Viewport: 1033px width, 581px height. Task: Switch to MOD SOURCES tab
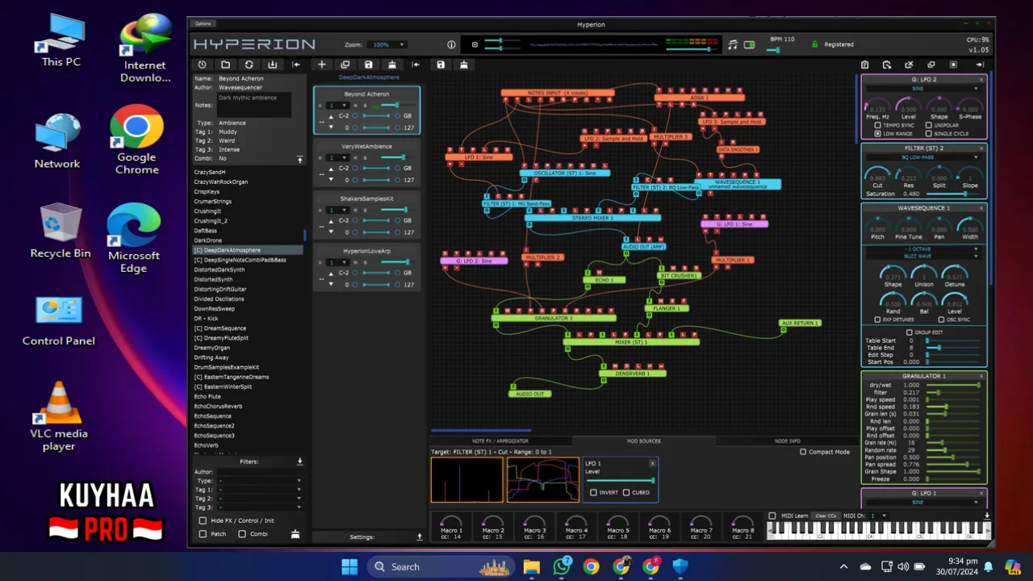[x=644, y=441]
